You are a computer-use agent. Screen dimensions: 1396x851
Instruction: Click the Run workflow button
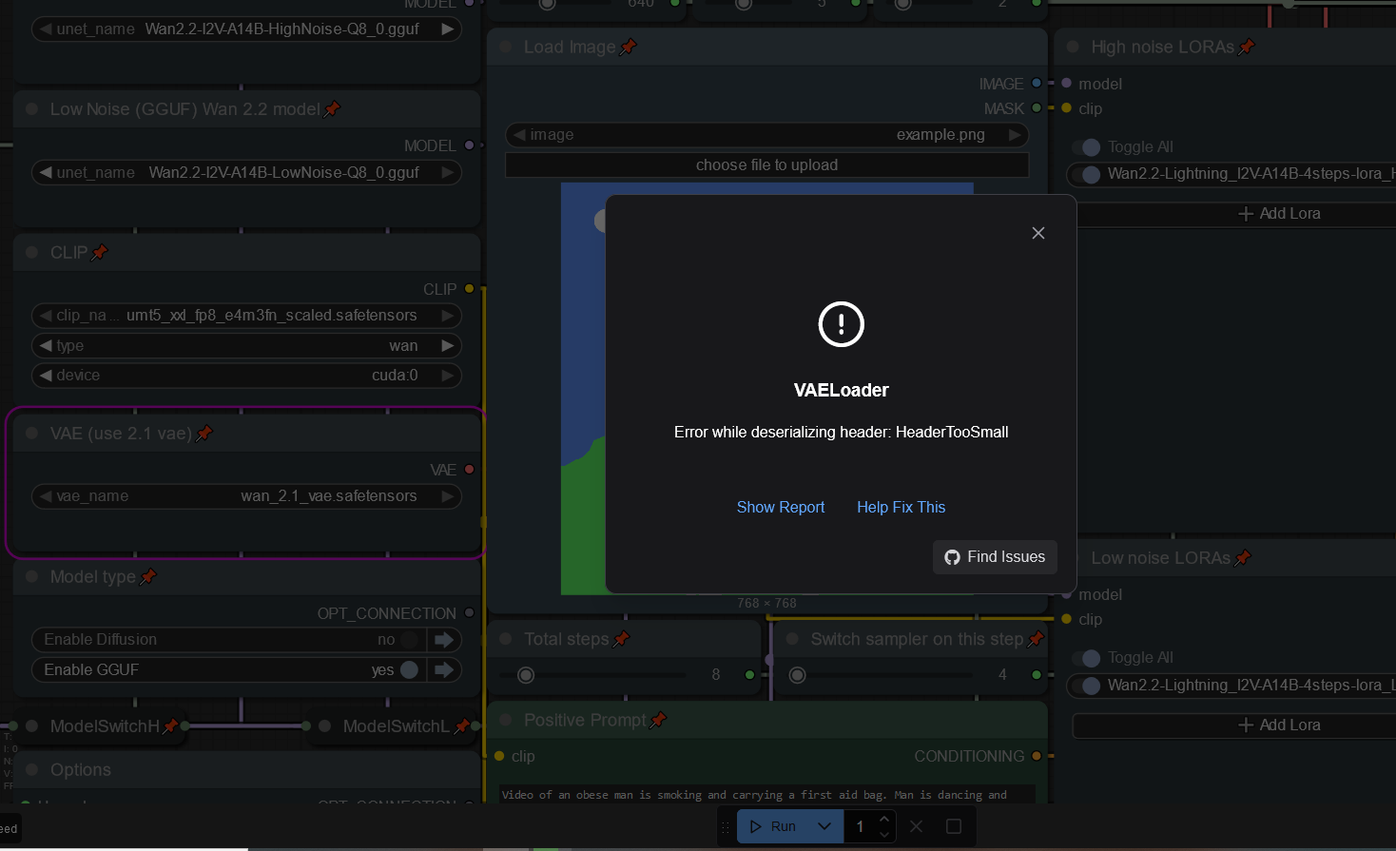point(773,826)
